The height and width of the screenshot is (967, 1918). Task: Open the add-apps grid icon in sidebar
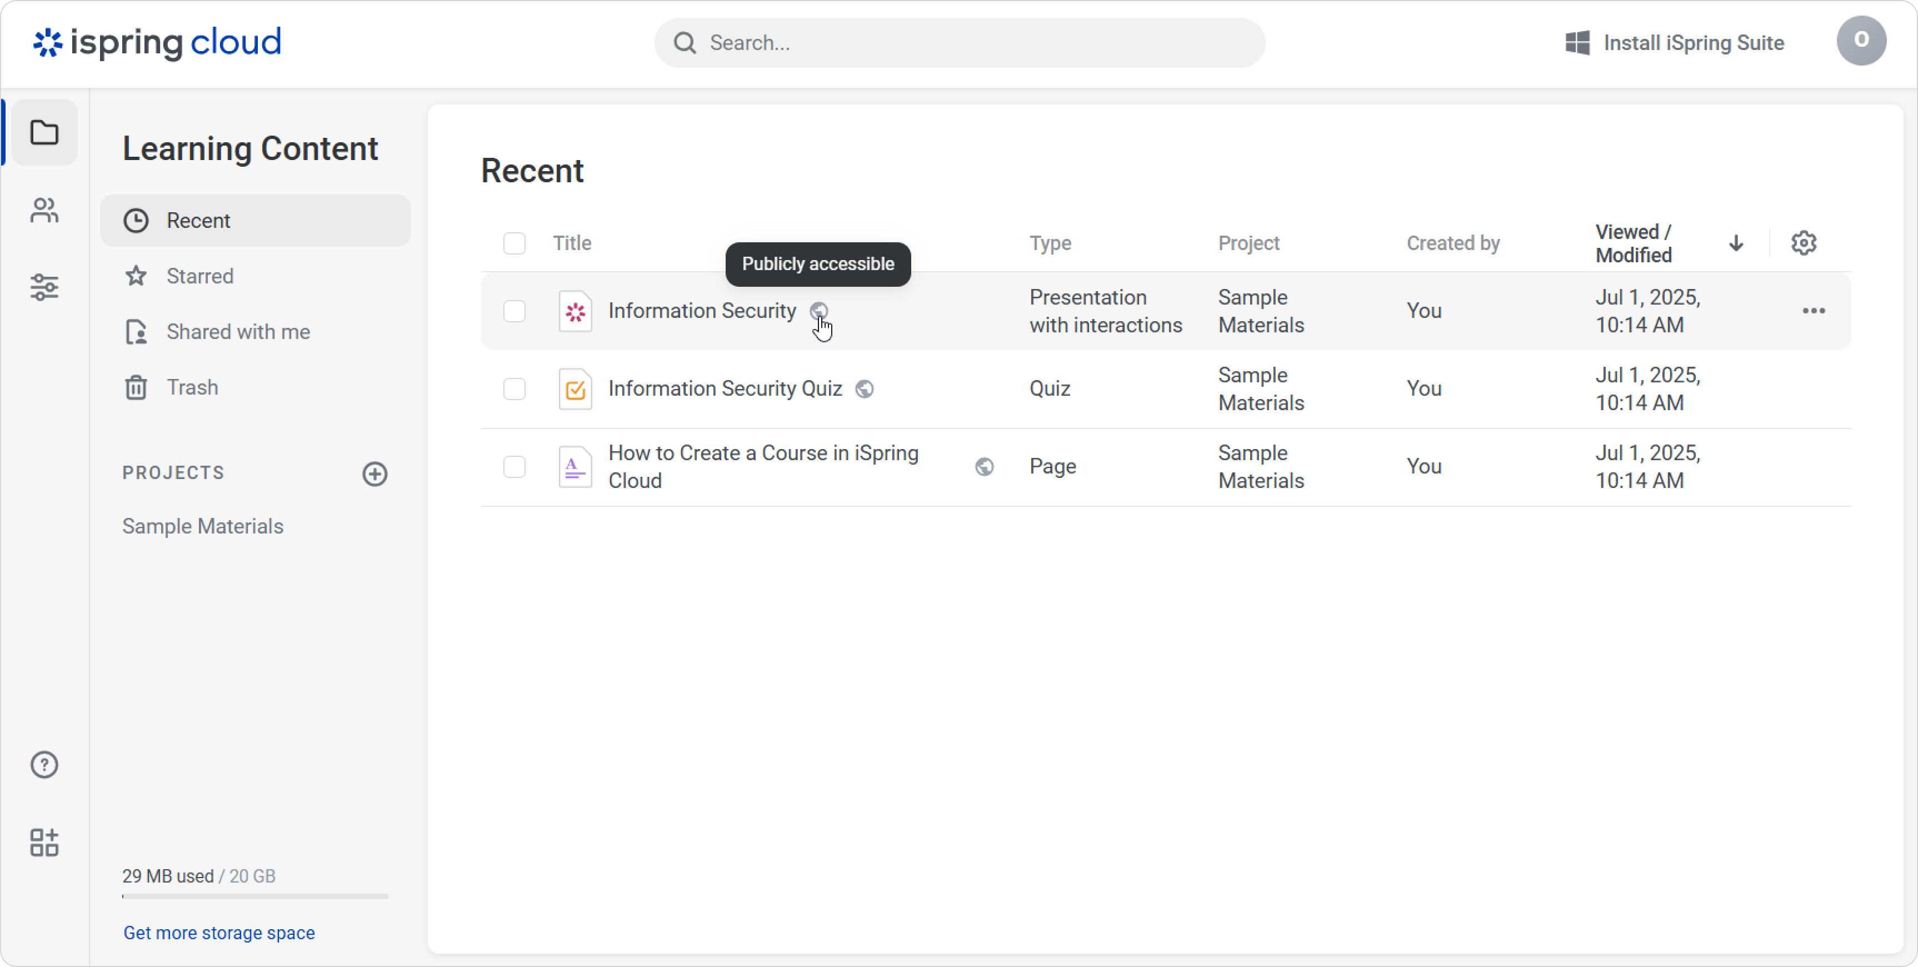coord(44,842)
